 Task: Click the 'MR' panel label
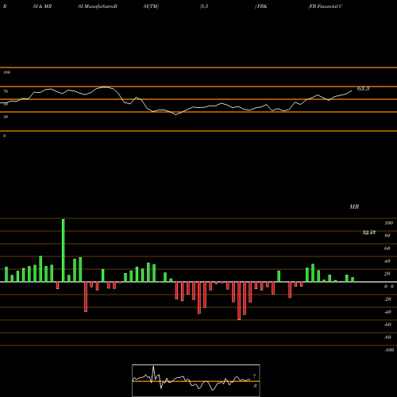354,206
